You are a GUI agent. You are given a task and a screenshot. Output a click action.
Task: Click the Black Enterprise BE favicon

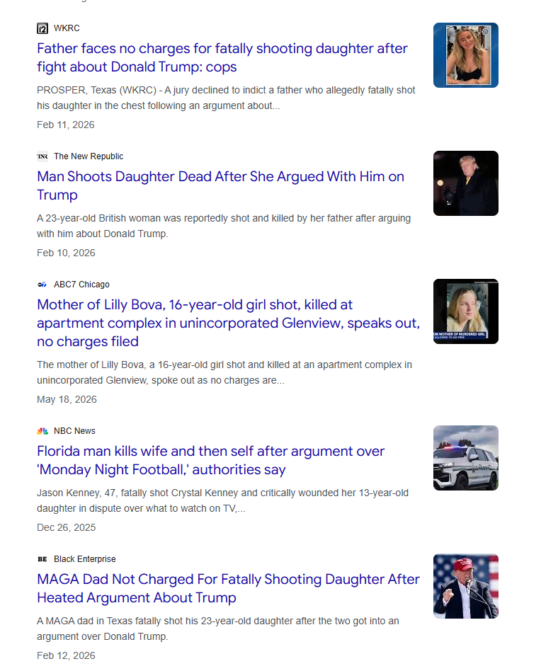coord(42,559)
